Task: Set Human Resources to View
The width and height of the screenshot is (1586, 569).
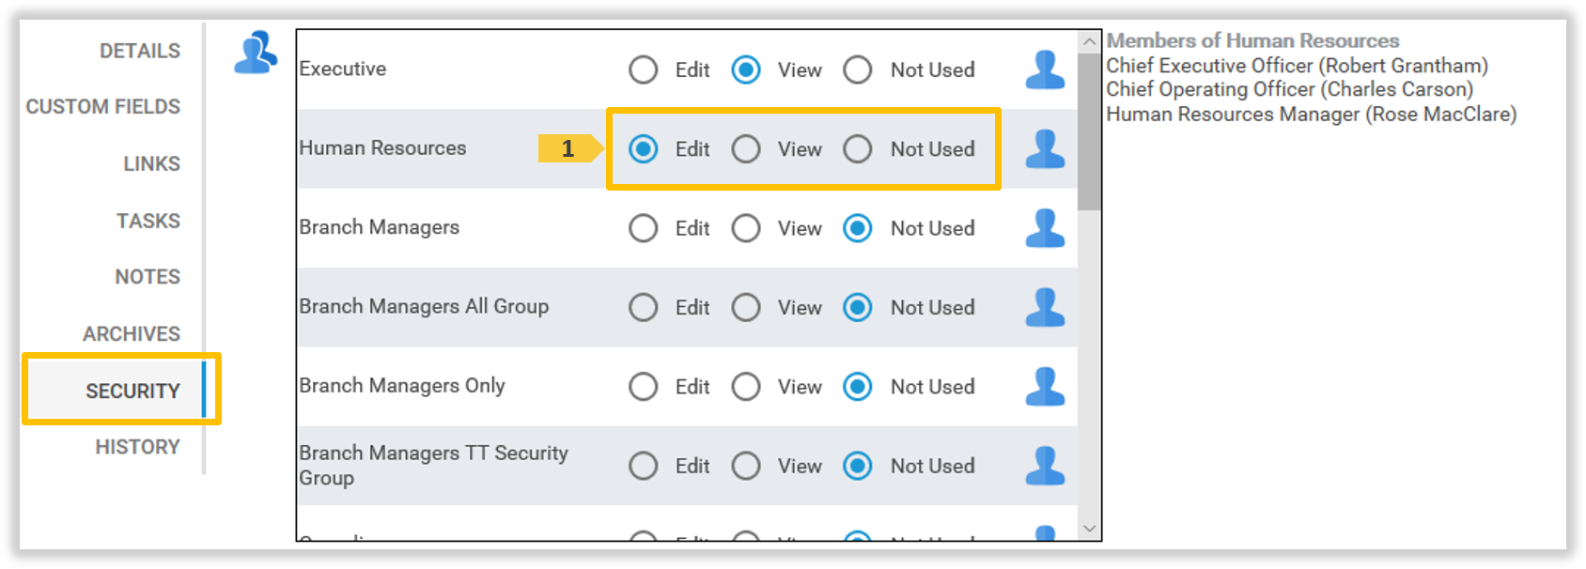Action: (746, 148)
